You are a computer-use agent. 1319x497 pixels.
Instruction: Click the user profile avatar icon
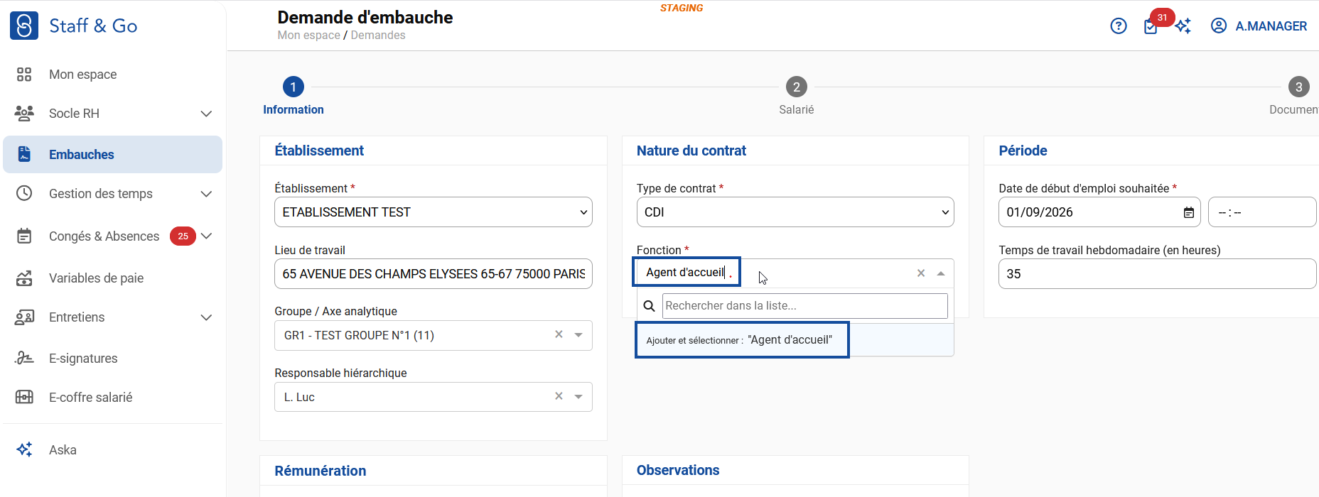(x=1219, y=26)
